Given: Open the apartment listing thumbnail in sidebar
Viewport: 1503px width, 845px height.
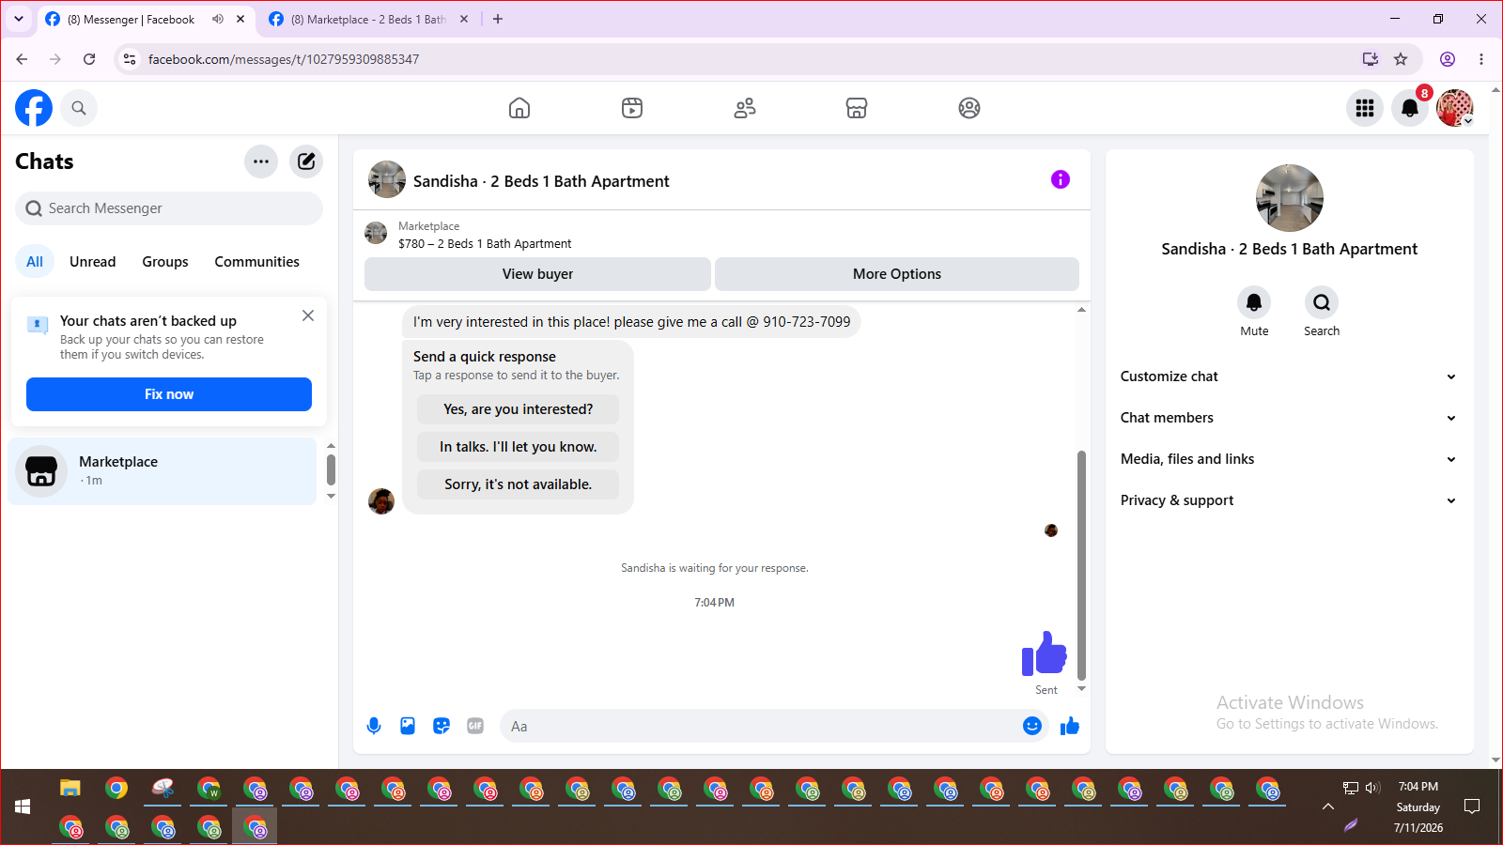Looking at the screenshot, I should [x=1290, y=198].
